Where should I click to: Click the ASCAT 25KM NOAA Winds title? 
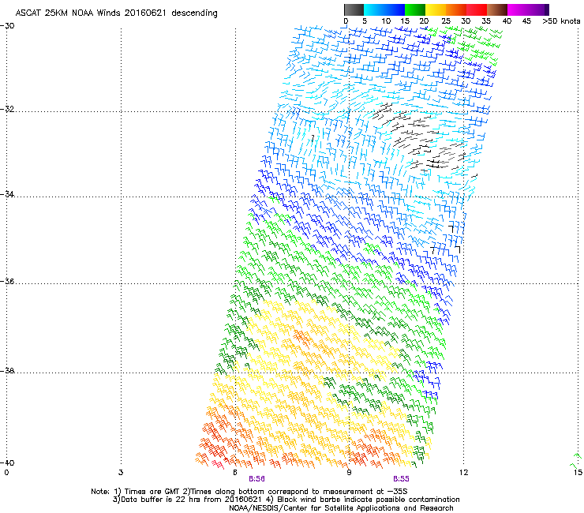click(116, 13)
